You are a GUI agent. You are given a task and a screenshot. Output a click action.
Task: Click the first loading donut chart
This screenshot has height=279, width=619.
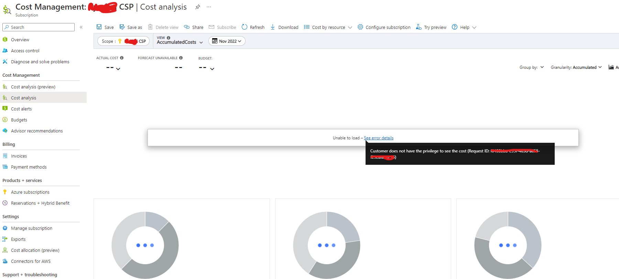pos(145,245)
